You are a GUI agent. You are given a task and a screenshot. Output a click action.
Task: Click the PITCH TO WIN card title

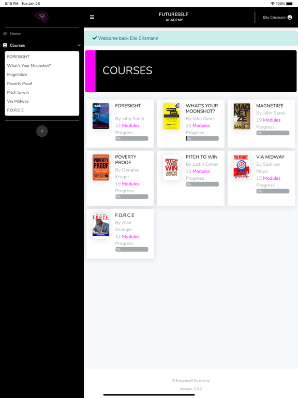201,157
